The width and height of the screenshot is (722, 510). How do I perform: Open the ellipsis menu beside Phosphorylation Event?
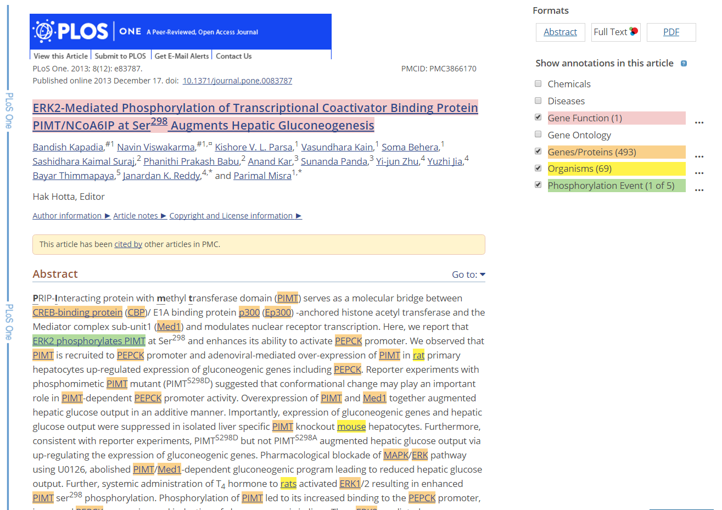pyautogui.click(x=699, y=190)
